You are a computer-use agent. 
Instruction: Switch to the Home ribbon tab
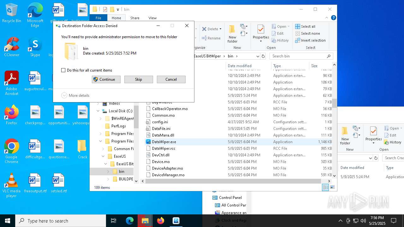coord(116,18)
